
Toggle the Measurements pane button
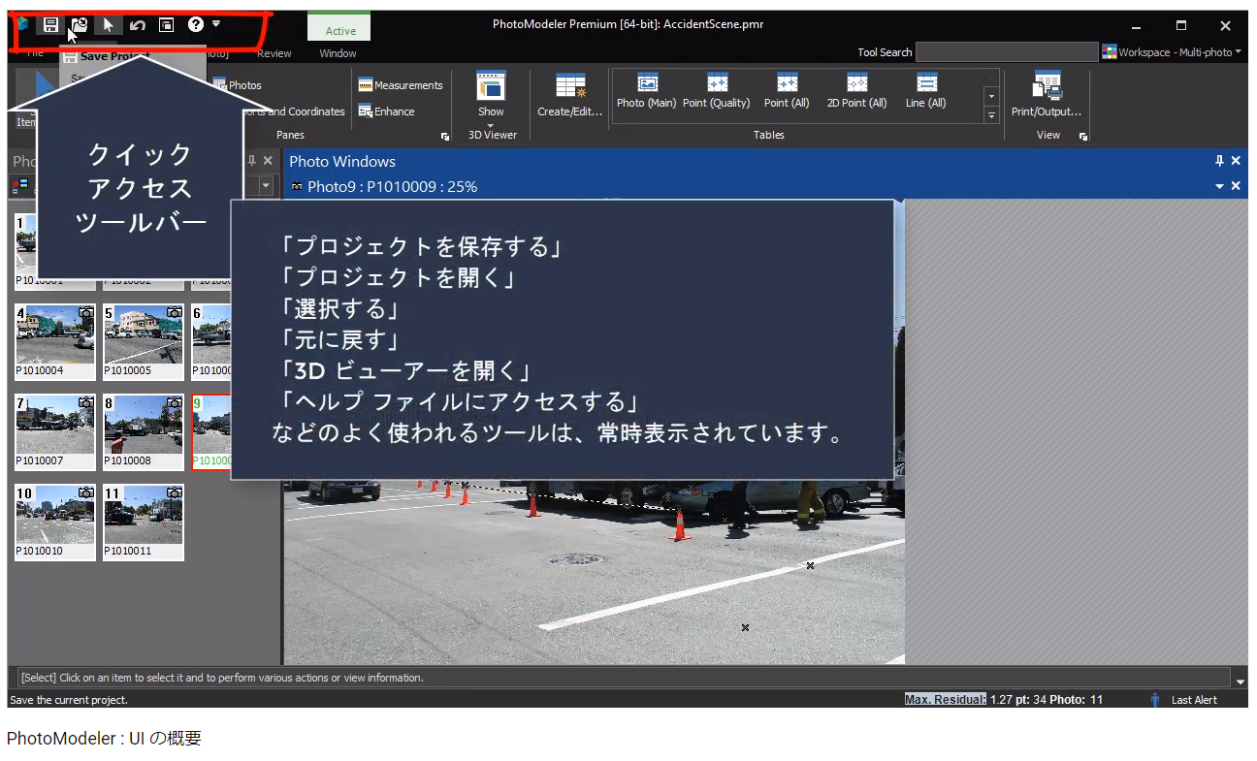401,85
